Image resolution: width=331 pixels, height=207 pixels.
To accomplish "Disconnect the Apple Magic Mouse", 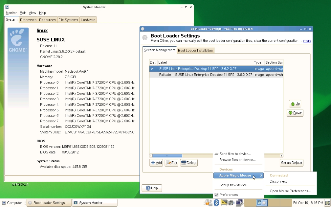I will click(x=290, y=181).
